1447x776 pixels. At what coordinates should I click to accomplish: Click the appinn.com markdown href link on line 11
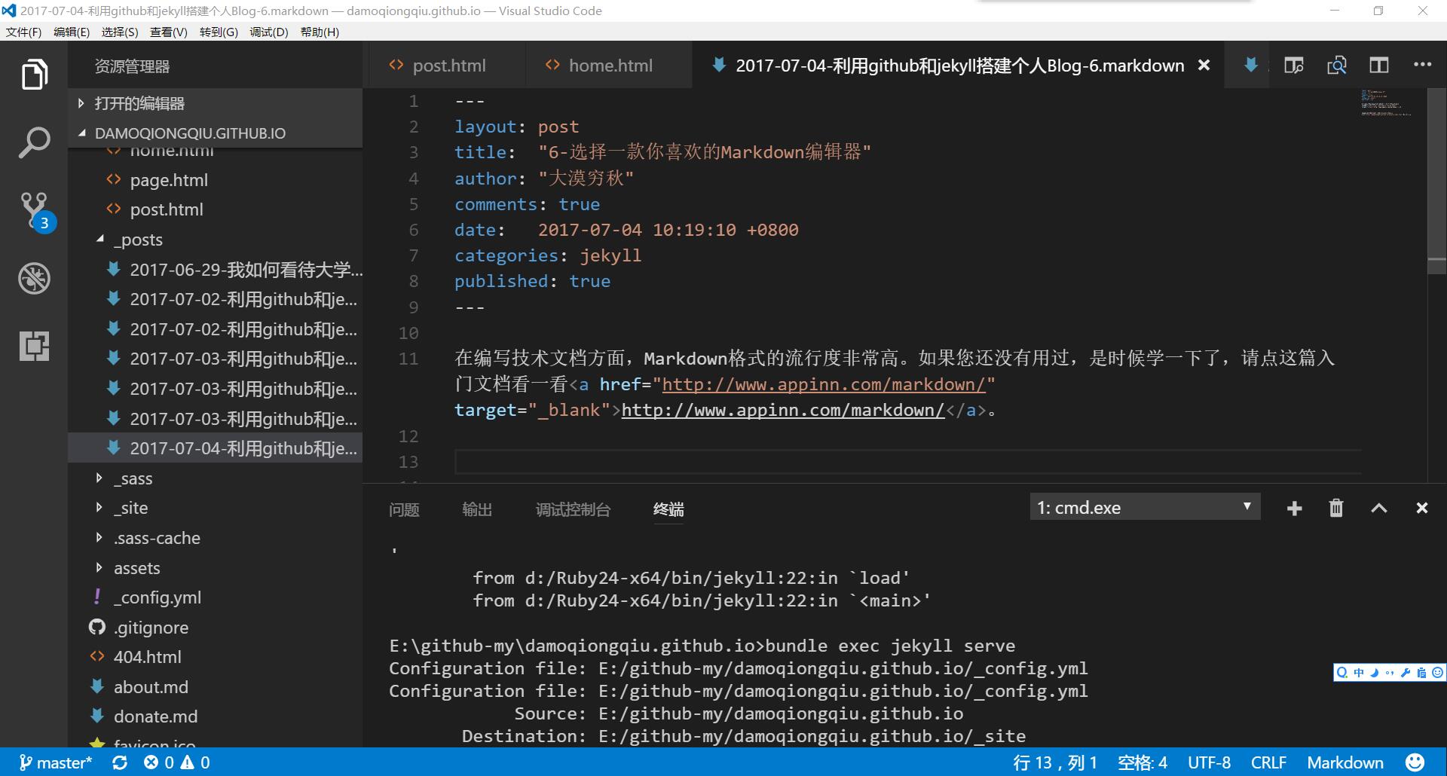[x=824, y=384]
